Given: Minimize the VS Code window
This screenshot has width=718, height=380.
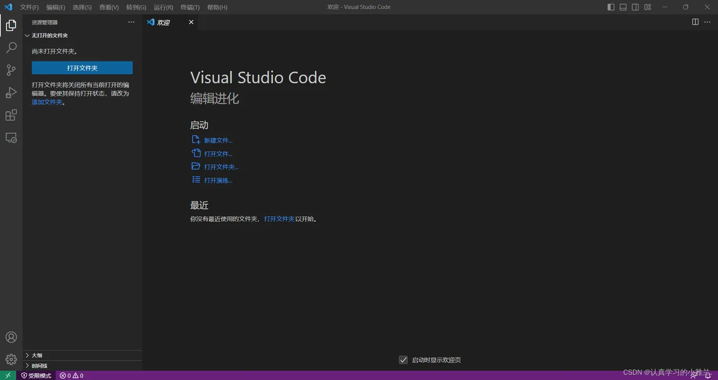Looking at the screenshot, I should click(665, 7).
